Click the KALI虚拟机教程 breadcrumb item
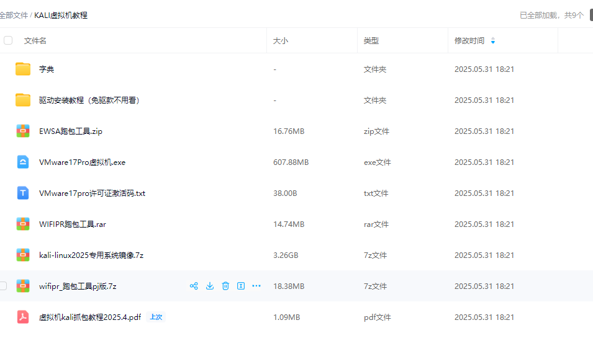 (x=61, y=15)
